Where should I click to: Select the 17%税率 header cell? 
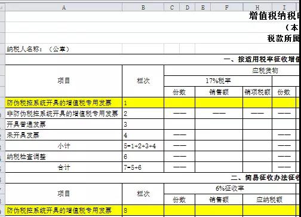[x=218, y=81]
